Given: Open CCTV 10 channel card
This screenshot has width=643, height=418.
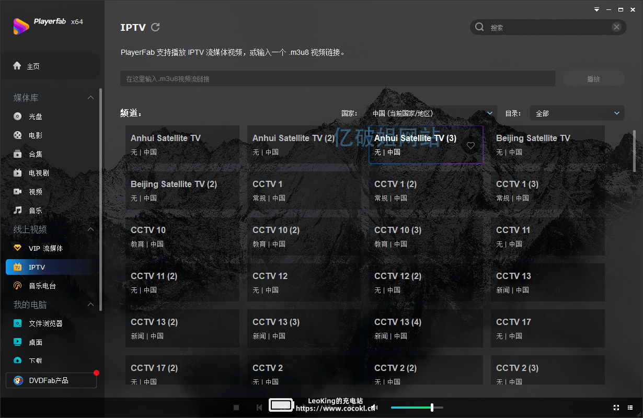Looking at the screenshot, I should coord(182,236).
